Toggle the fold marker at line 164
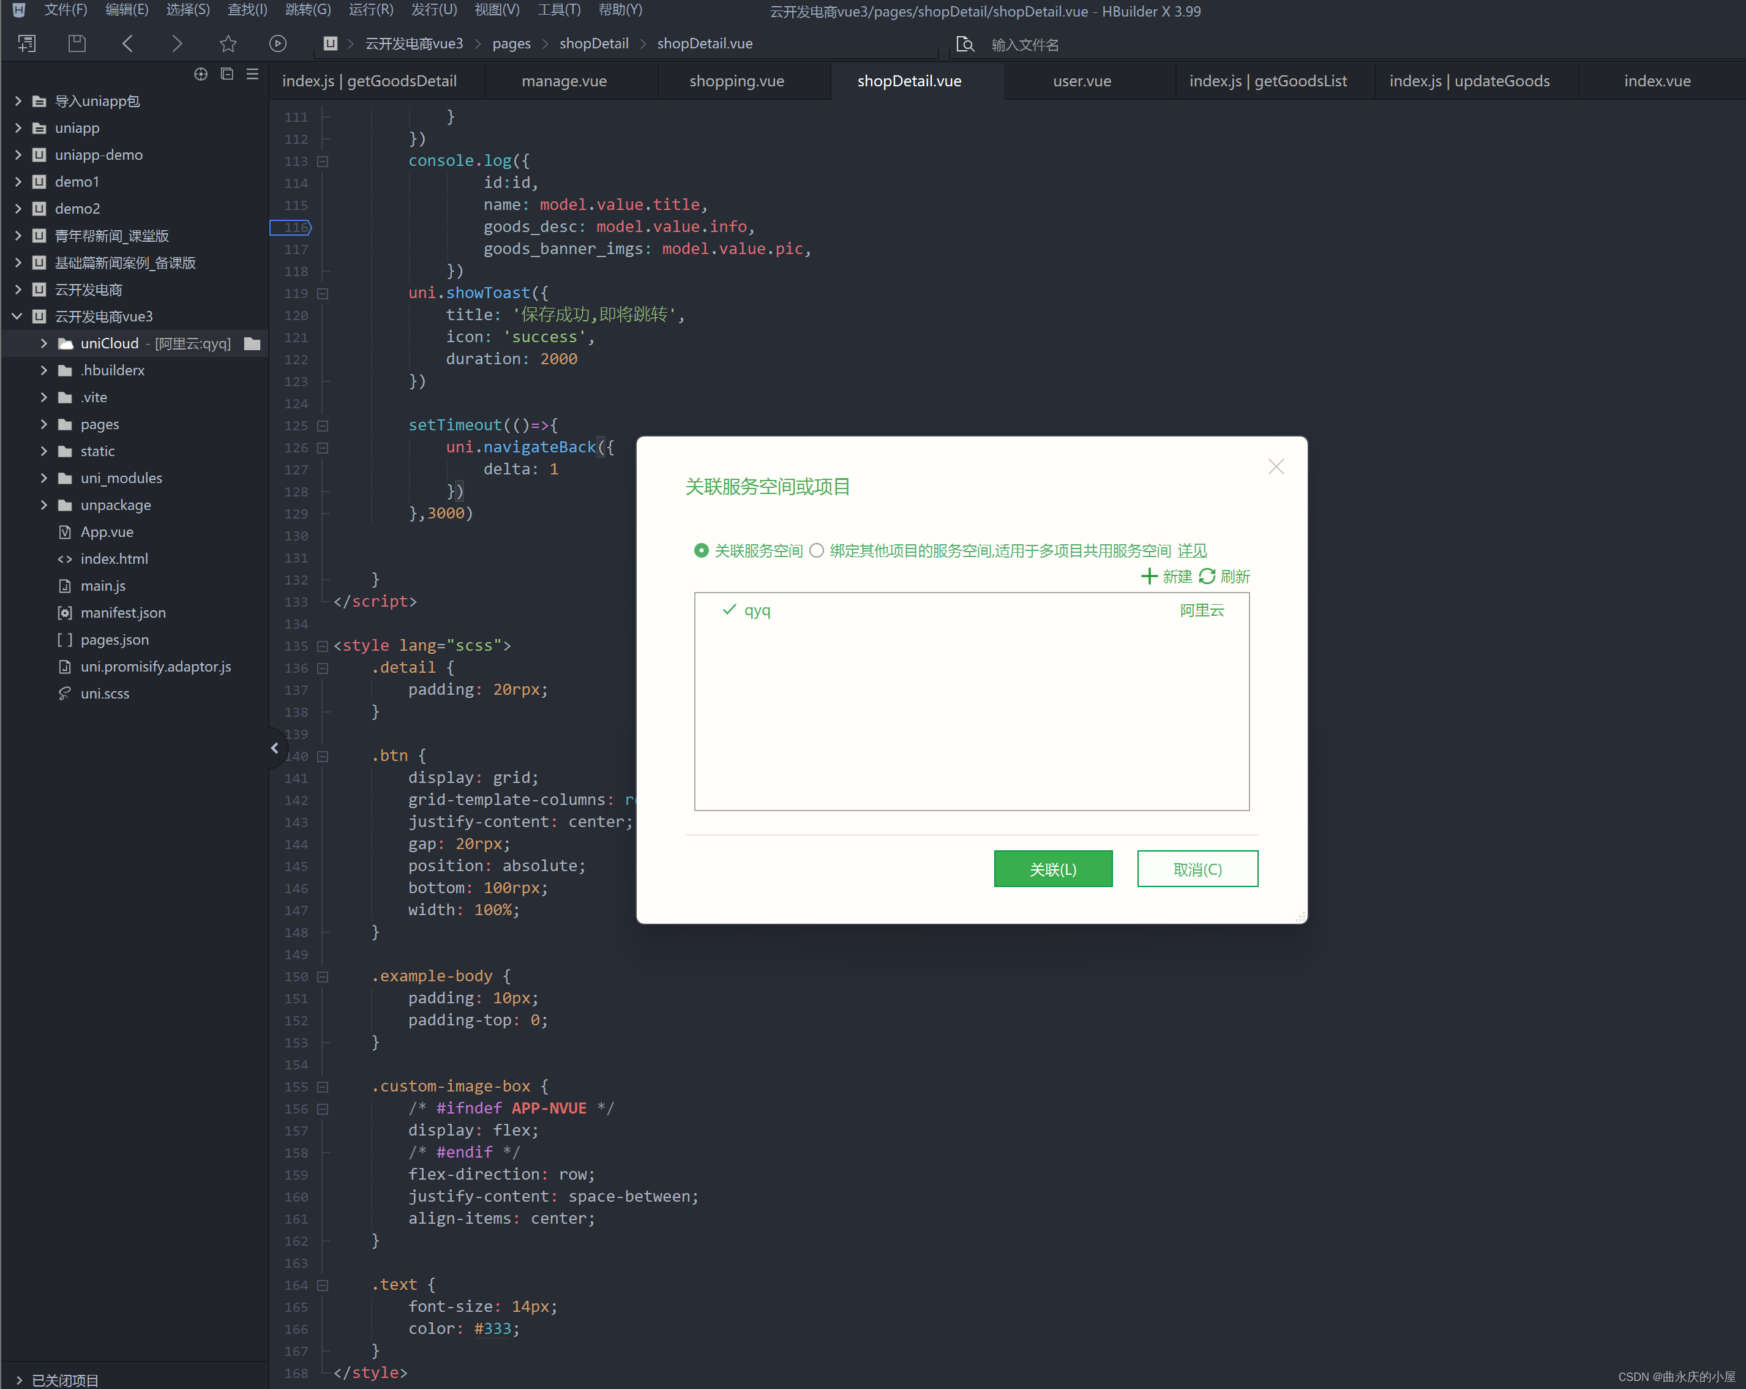 (x=322, y=1286)
